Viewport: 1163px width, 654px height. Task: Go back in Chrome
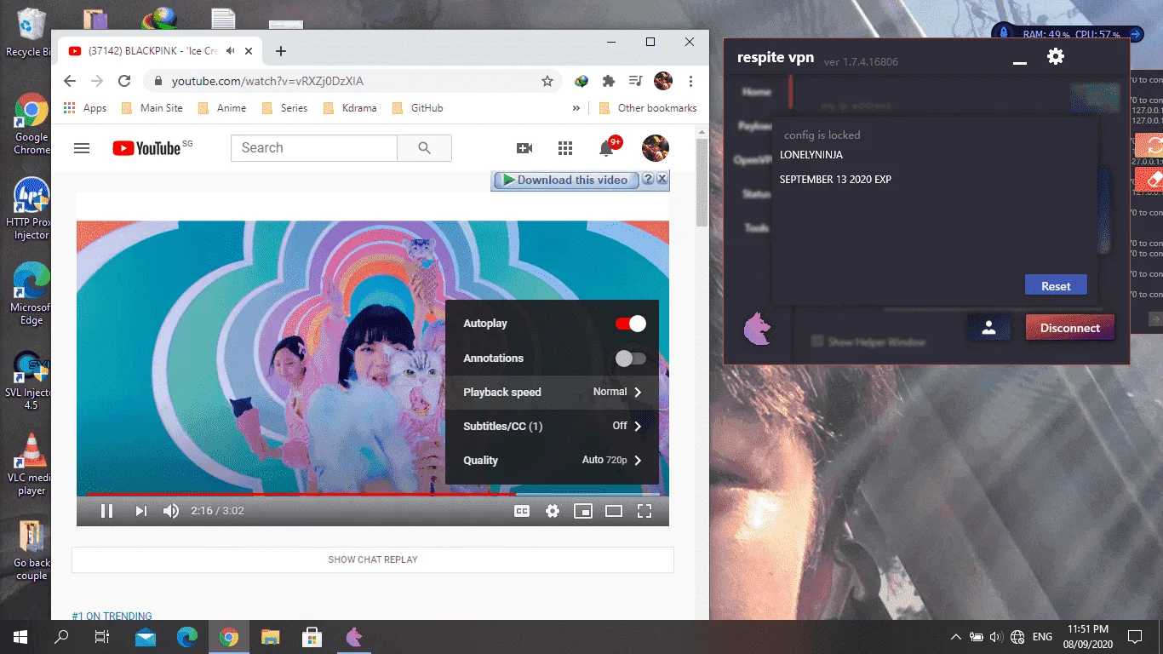pos(70,81)
